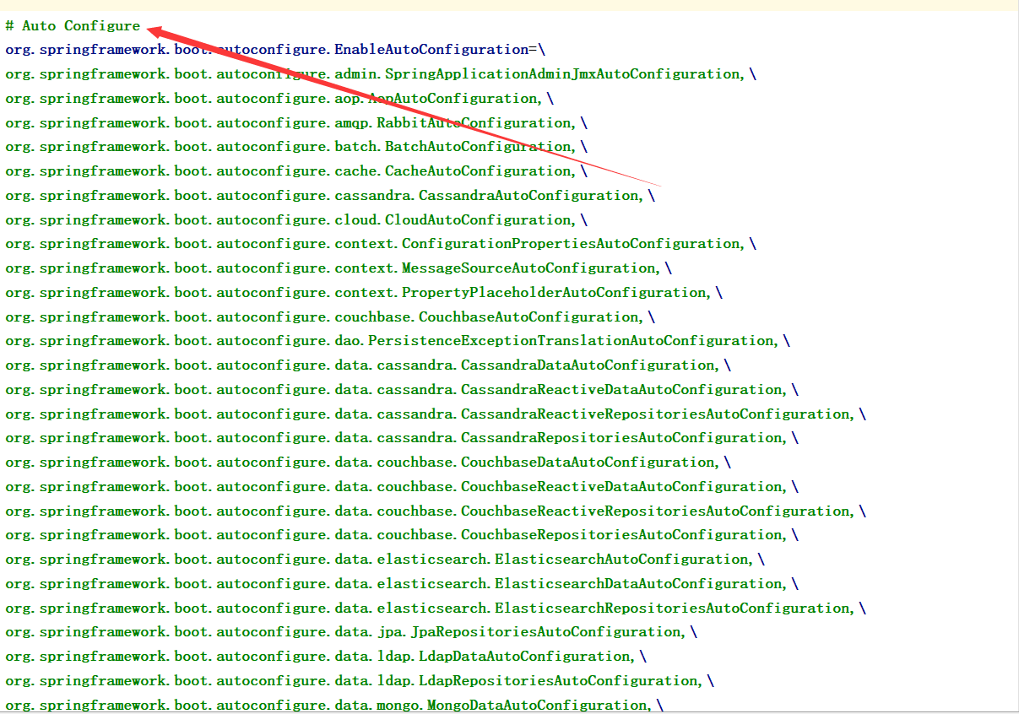Click the elasticsearch.ElasticsearchAutoConfiguration line

[x=385, y=560]
